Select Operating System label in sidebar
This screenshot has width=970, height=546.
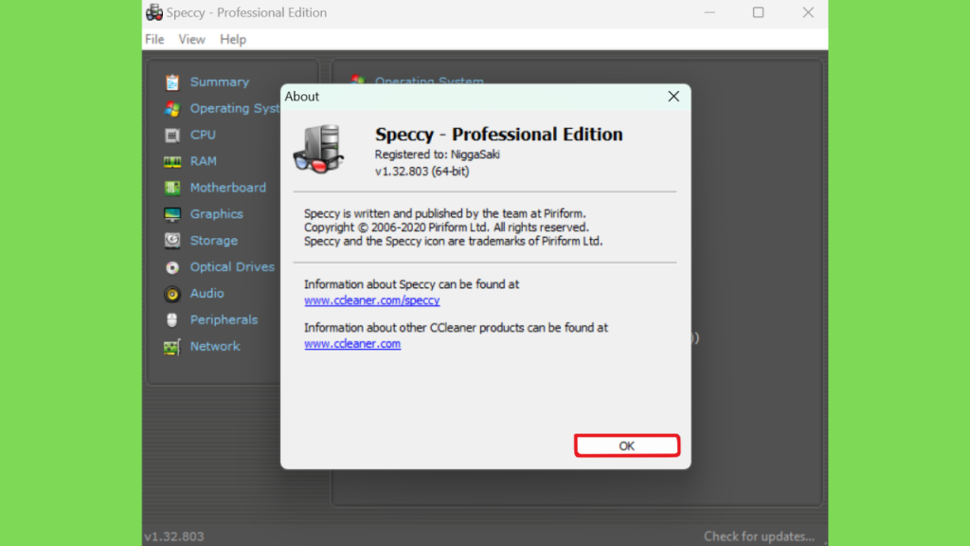(235, 108)
